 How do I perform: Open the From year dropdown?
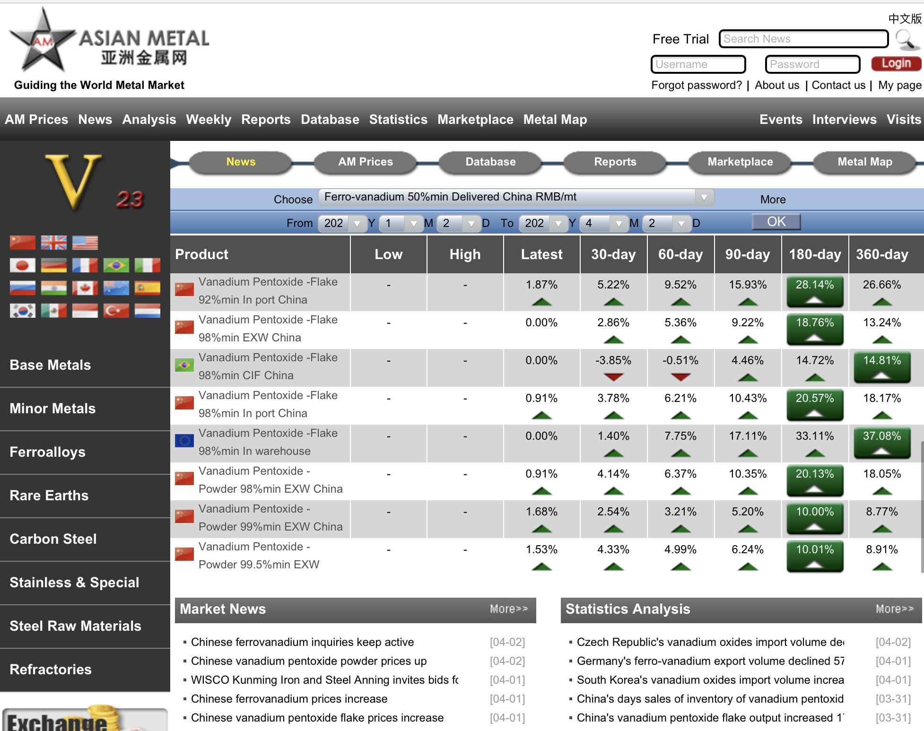click(x=343, y=223)
